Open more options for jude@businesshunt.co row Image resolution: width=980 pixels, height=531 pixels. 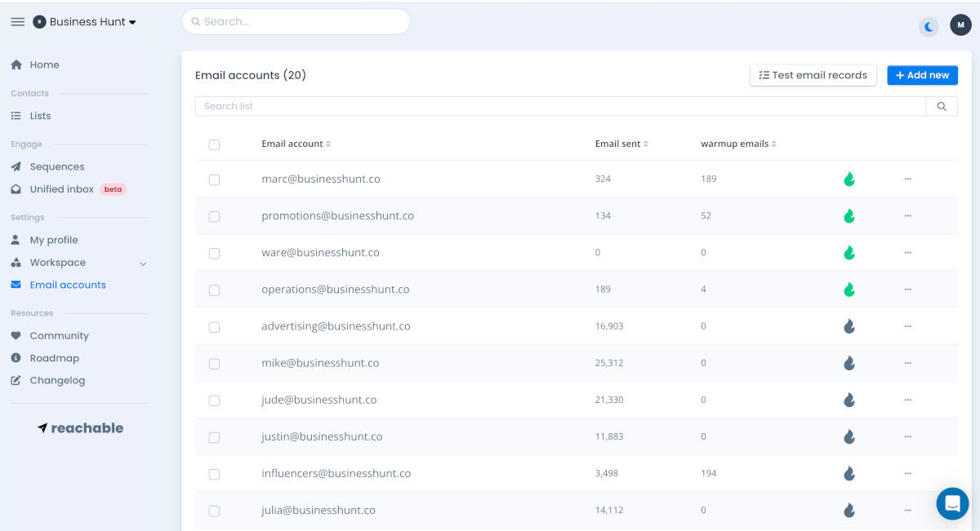pyautogui.click(x=907, y=400)
